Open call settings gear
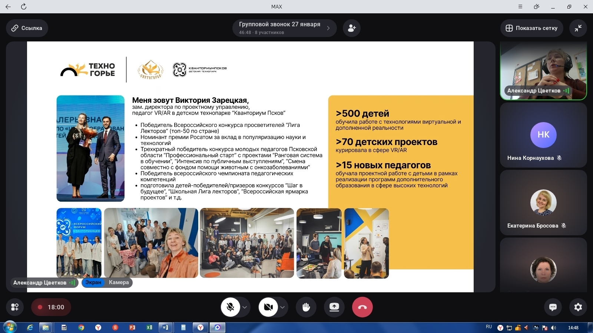Screen dimensions: 593x333 [578, 307]
